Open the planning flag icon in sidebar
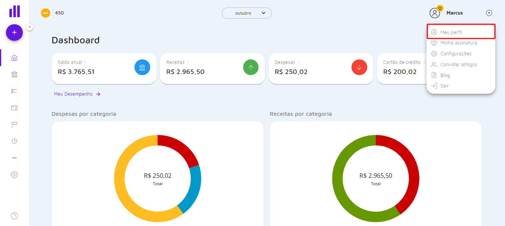Image resolution: width=505 pixels, height=226 pixels. pos(14,124)
